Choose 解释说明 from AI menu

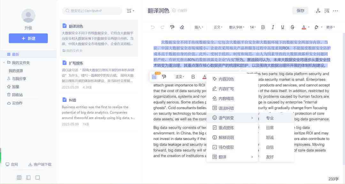pyautogui.click(x=232, y=138)
